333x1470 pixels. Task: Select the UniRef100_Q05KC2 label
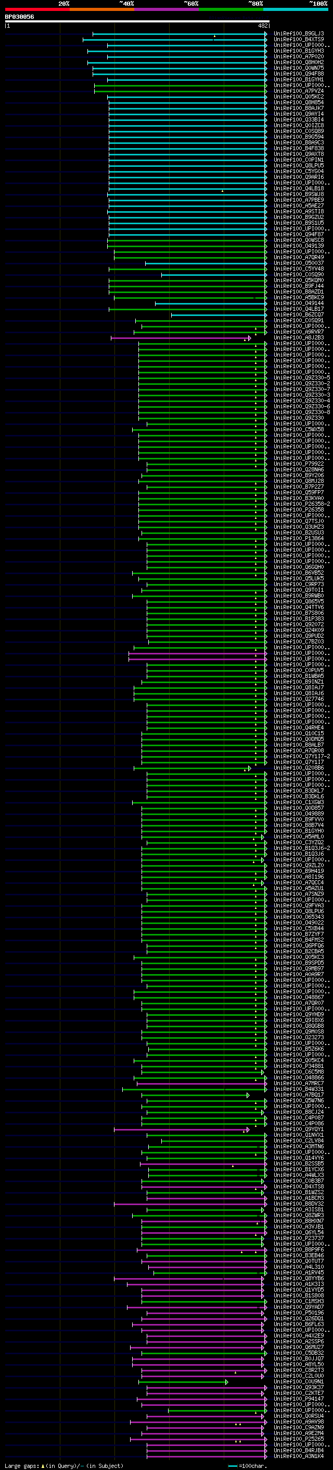(298, 96)
